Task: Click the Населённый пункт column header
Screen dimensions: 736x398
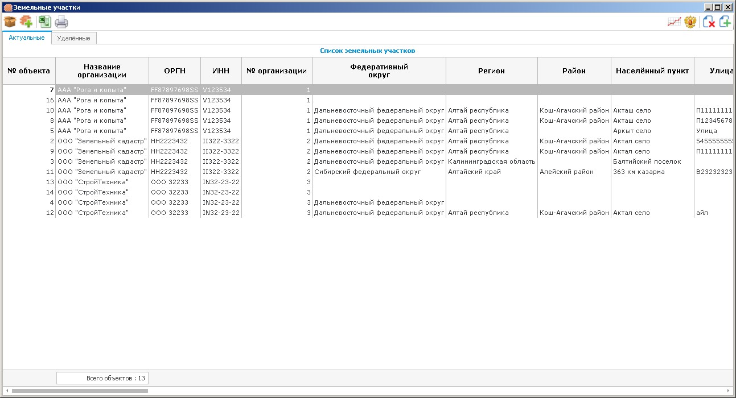Action: [652, 71]
